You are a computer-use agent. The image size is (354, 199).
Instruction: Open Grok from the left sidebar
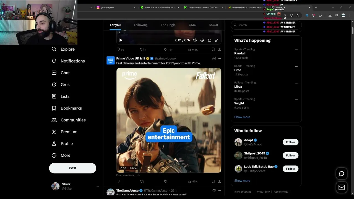[x=61, y=85]
